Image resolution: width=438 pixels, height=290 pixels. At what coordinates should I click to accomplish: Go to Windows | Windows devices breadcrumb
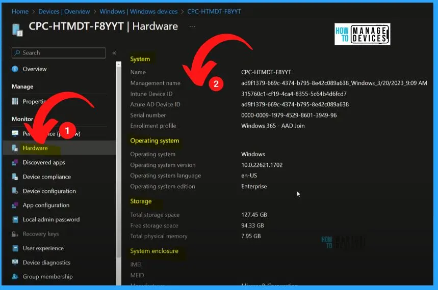139,11
